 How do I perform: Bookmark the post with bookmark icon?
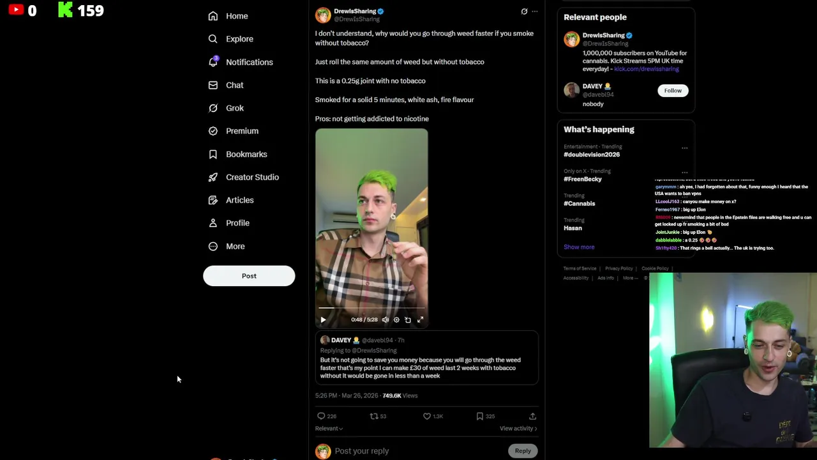[479, 416]
